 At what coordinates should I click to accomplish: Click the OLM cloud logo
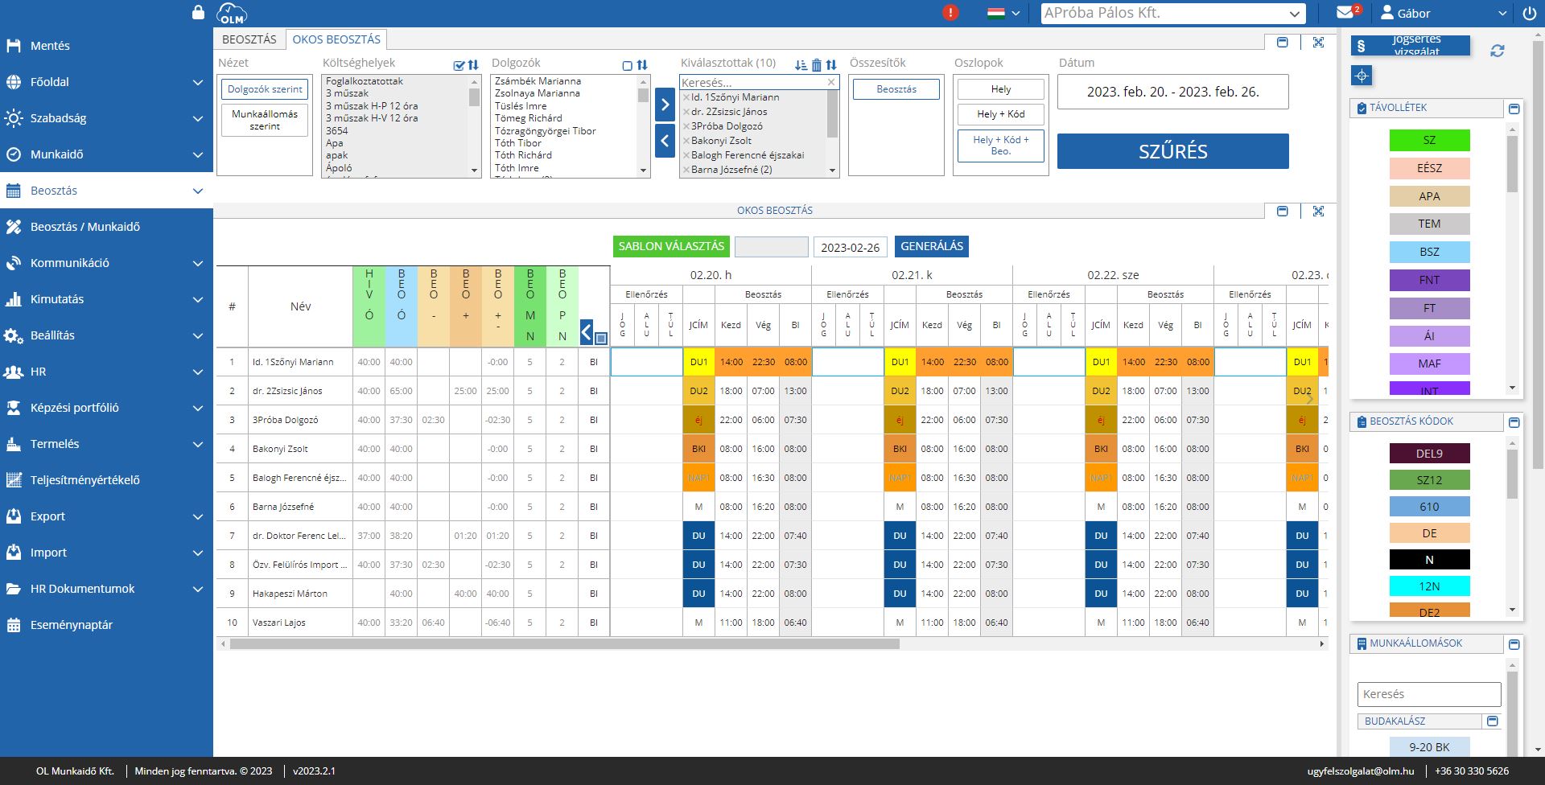(x=232, y=13)
